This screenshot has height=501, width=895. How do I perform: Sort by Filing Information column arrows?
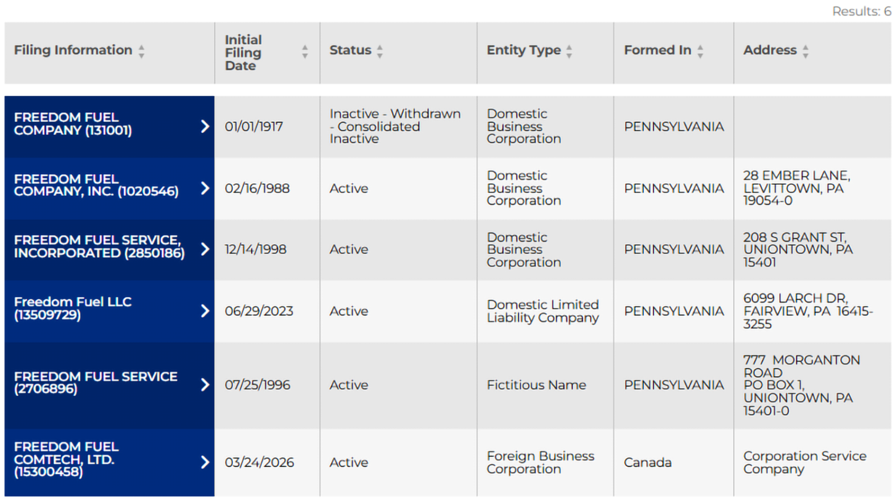[x=141, y=51]
